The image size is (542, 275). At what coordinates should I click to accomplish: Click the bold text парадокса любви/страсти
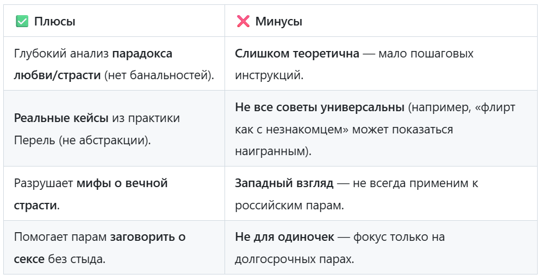93,64
